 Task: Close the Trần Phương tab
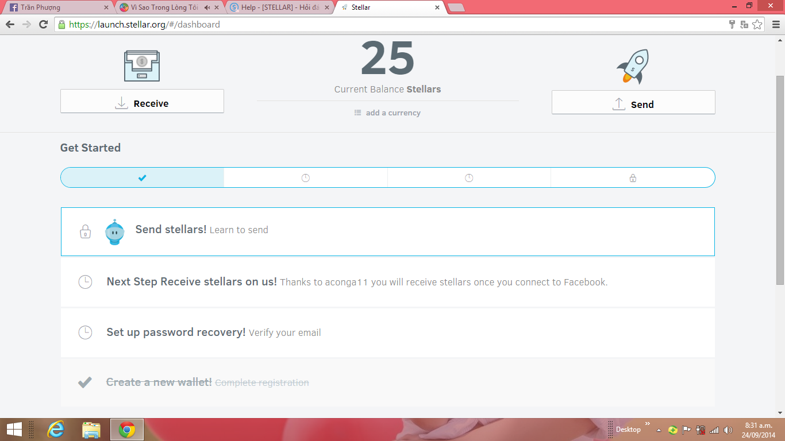[x=106, y=7]
